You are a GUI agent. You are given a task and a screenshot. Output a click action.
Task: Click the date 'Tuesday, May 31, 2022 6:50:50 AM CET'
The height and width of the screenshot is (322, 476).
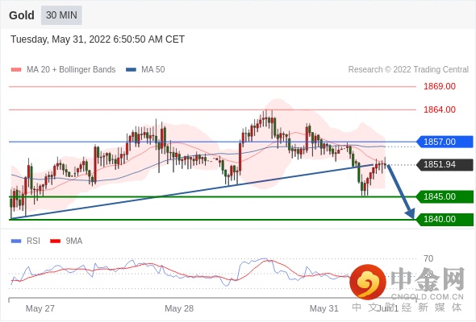tap(98, 39)
